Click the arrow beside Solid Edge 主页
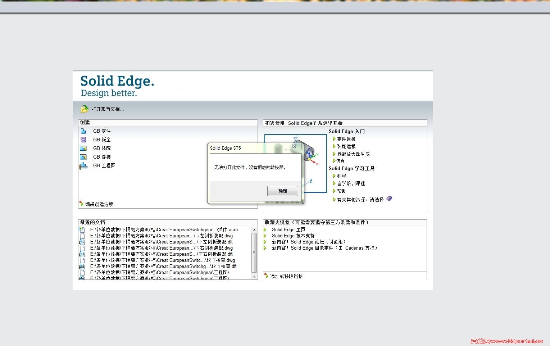 pyautogui.click(x=265, y=229)
